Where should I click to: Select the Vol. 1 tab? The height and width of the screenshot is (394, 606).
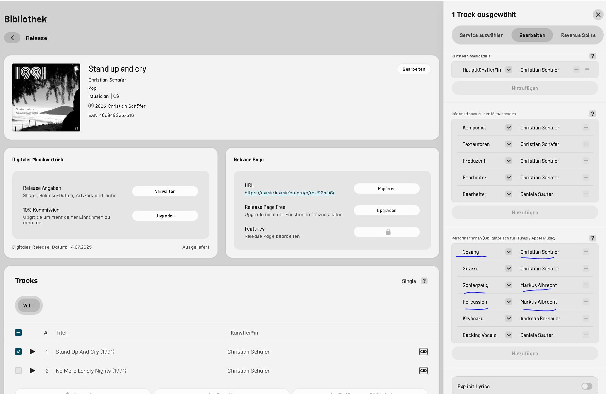[29, 305]
